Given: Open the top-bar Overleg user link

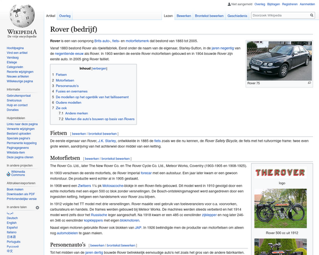Looking at the screenshot, I should [260, 4].
